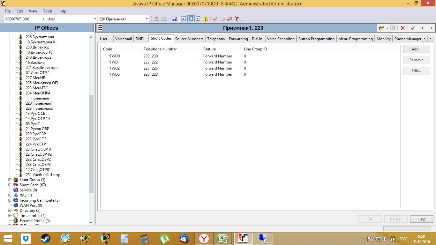
Task: Expand the Short Code (67) tree node
Action: pos(10,185)
